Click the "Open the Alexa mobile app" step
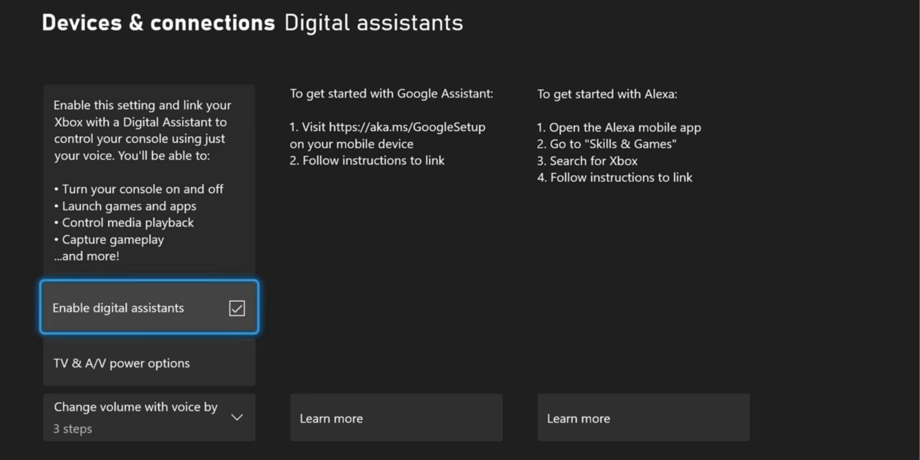Screen dimensions: 920x460 [624, 128]
